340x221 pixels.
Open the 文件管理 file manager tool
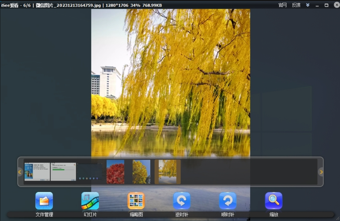pos(44,201)
